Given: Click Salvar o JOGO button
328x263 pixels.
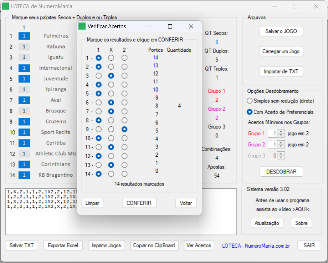Looking at the screenshot, I should point(281,31).
